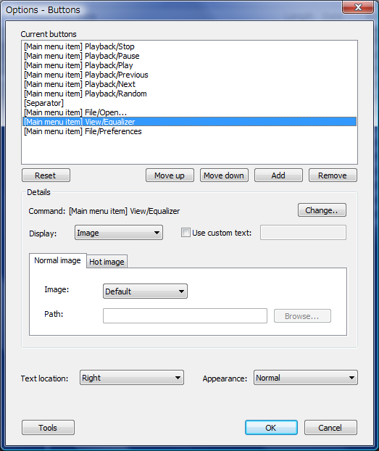Expand the Image dropdown set to Default
This screenshot has height=451, width=379.
tap(145, 291)
